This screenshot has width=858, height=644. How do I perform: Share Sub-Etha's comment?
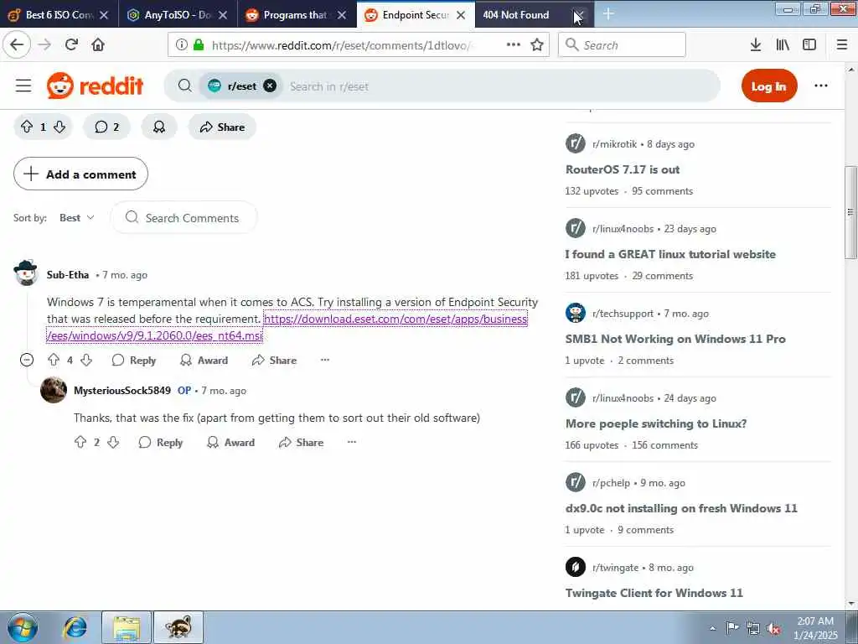click(x=275, y=360)
